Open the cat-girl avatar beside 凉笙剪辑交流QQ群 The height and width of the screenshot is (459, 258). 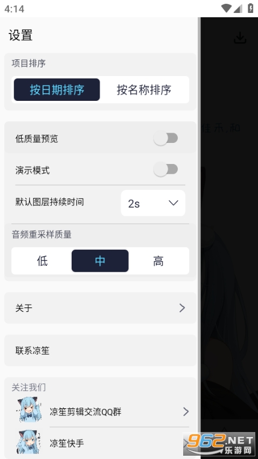click(29, 409)
